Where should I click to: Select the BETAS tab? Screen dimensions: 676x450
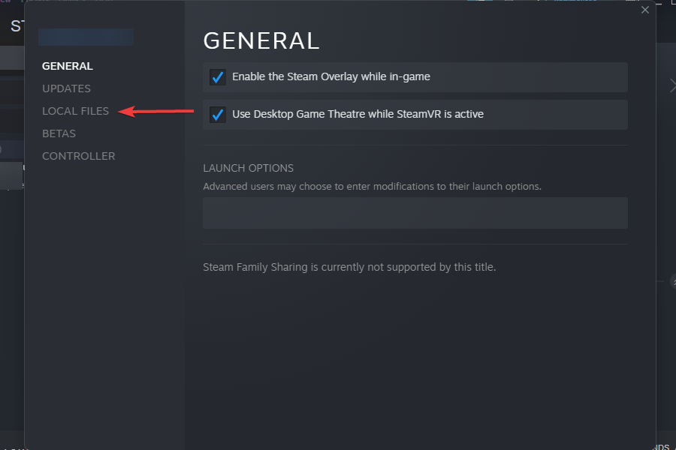click(x=59, y=133)
